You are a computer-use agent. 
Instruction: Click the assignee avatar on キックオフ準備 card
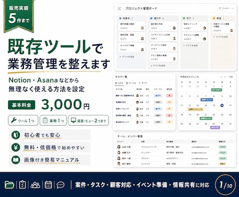tap(142, 50)
